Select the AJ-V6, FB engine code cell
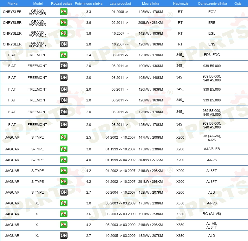The height and width of the screenshot is (241, 248). click(212, 149)
